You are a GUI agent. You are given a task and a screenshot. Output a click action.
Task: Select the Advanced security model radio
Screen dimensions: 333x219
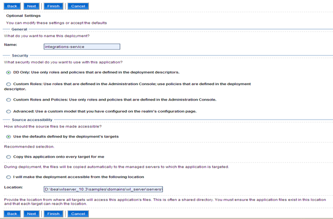8,112
